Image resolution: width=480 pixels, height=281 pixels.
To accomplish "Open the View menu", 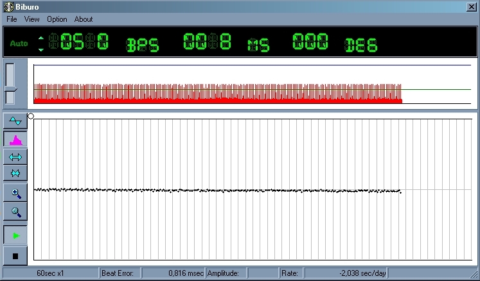I will pos(32,19).
